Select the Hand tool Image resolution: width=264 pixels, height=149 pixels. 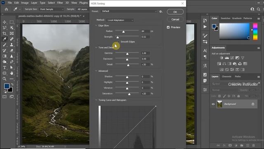12,73
